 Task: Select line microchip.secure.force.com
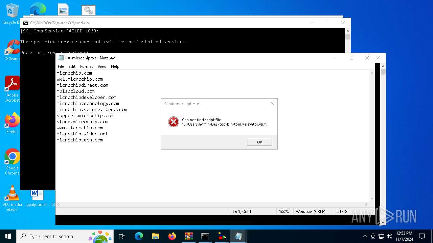92,109
